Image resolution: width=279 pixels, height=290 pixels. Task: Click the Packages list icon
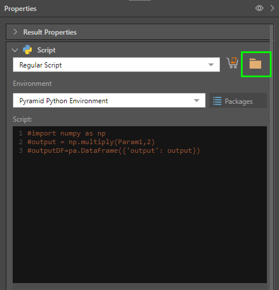coord(217,101)
